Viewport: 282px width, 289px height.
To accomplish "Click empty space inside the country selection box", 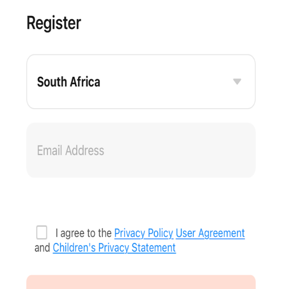I will point(166,82).
